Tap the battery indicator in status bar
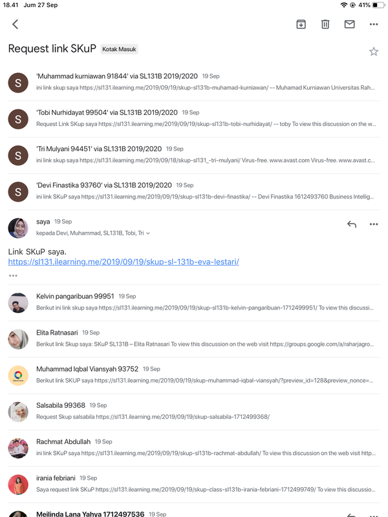388x517 pixels. pos(378,5)
